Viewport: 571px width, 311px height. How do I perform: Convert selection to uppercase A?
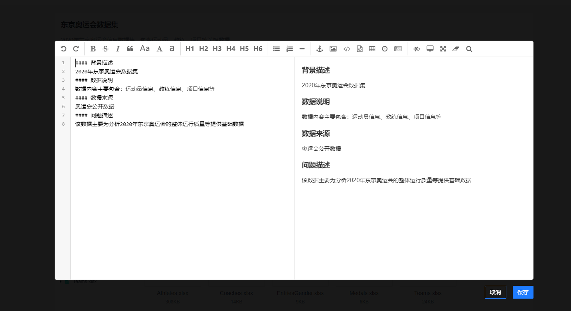click(160, 49)
